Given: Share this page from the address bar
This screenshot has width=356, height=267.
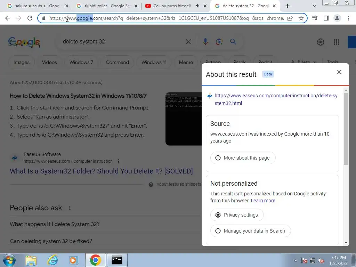Looking at the screenshot, I should (290, 18).
